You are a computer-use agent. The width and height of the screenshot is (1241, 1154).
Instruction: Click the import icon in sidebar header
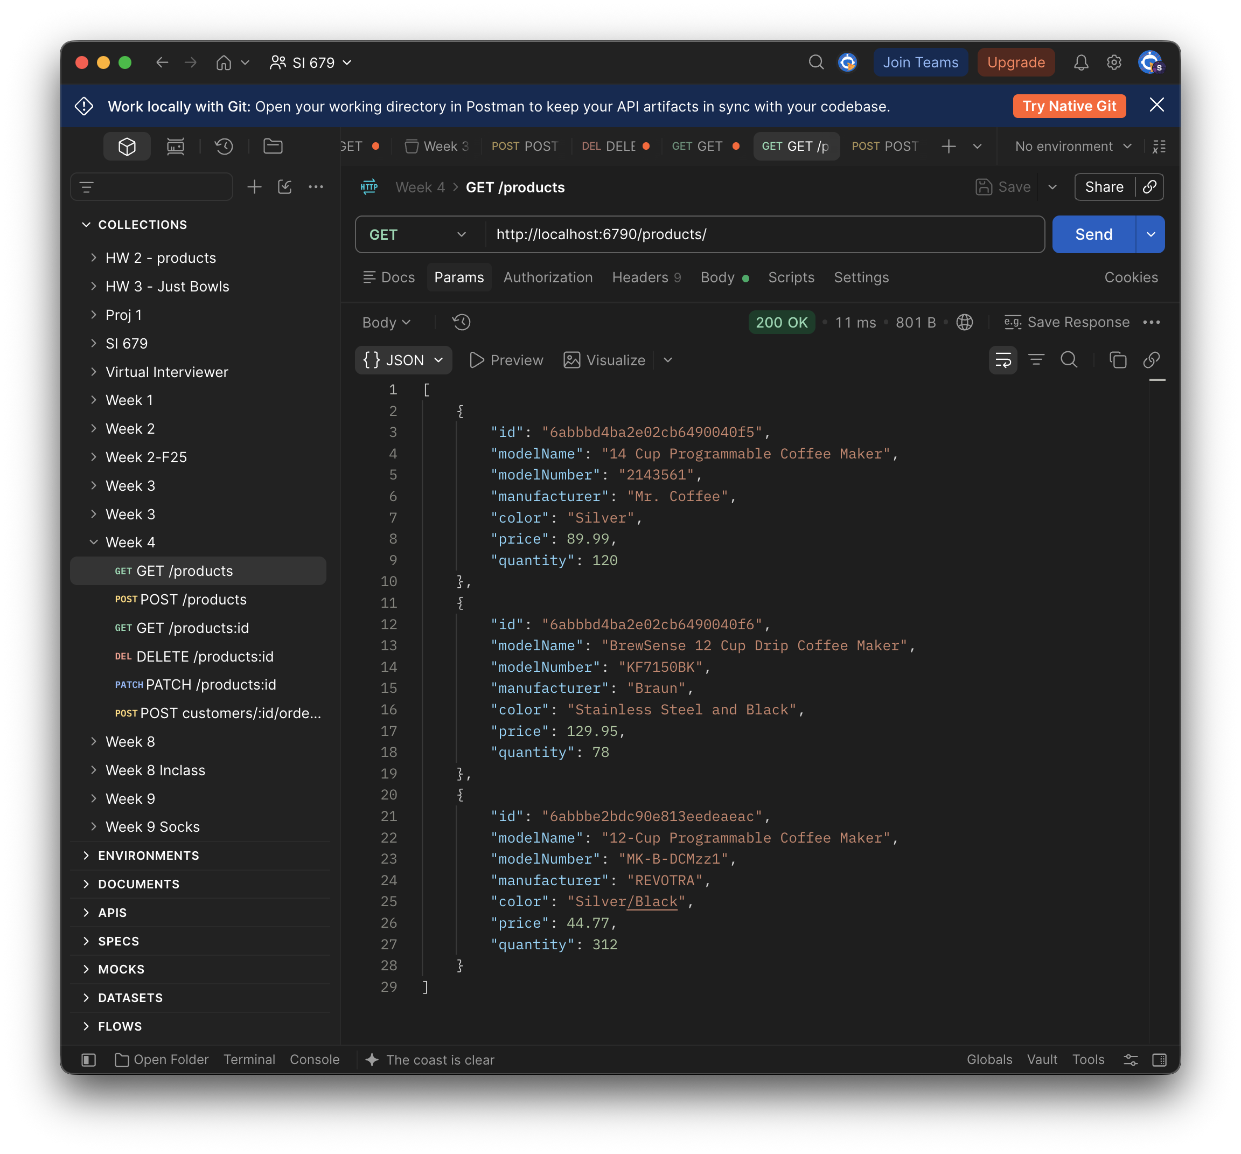coord(284,187)
